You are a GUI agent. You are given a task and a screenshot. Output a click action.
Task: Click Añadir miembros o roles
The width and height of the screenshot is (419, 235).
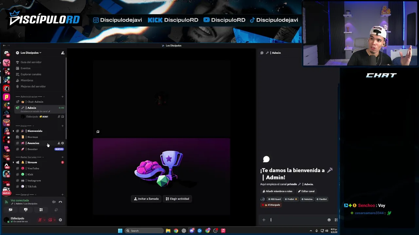(x=277, y=191)
